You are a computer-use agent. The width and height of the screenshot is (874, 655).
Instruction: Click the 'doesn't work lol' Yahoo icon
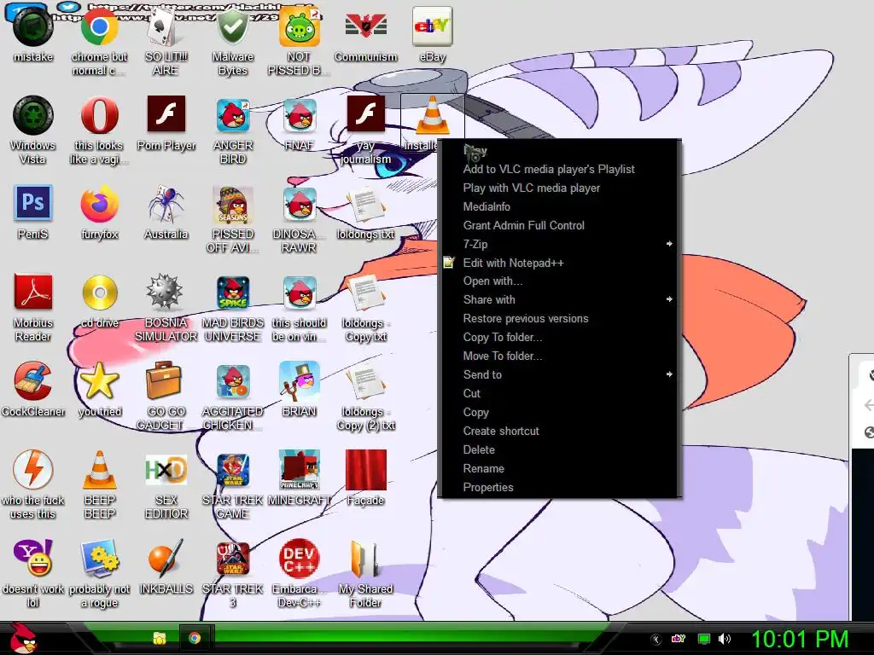click(x=33, y=558)
